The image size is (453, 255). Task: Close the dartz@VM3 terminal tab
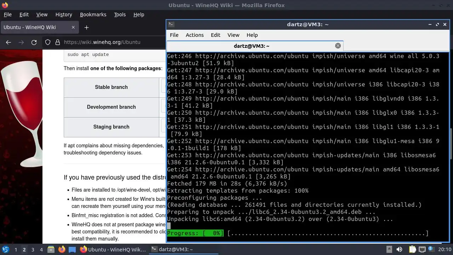point(338,46)
